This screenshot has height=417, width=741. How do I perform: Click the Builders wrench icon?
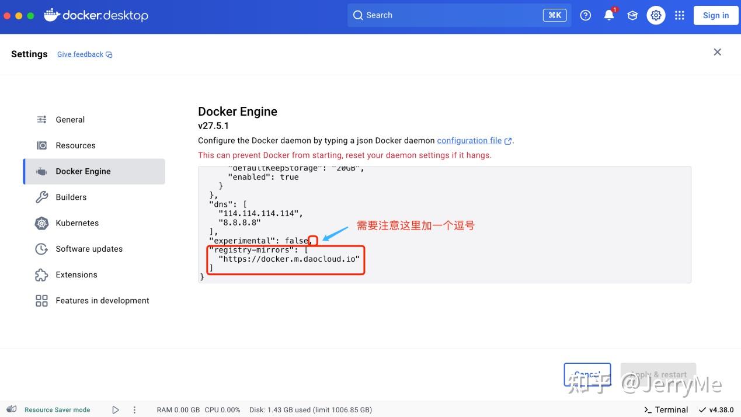41,197
